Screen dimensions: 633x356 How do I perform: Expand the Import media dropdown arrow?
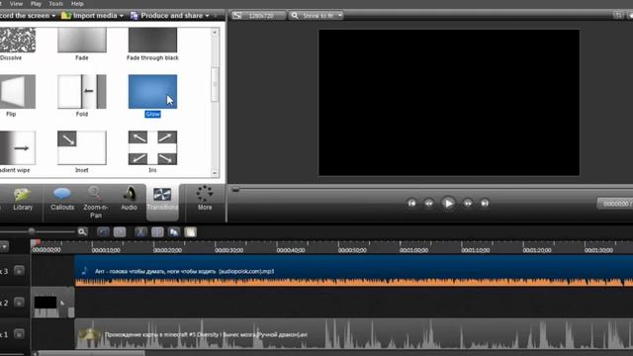tap(121, 16)
